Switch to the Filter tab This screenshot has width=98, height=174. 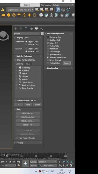[28, 64]
